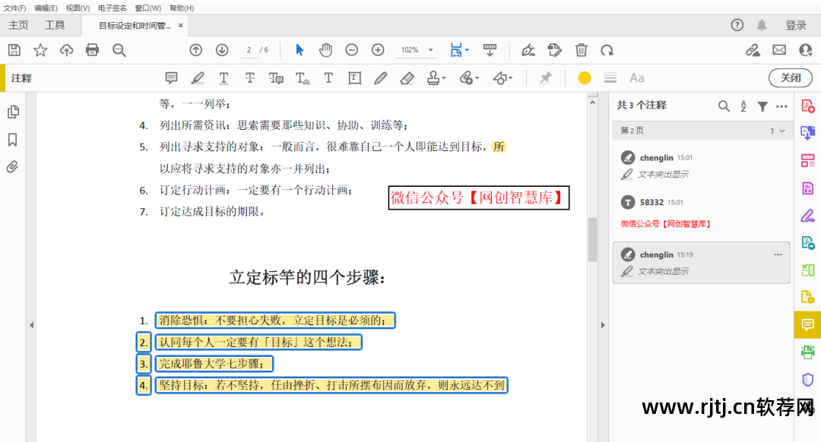Select the highlight text tool
Screen dimensions: 821x442
[x=198, y=78]
